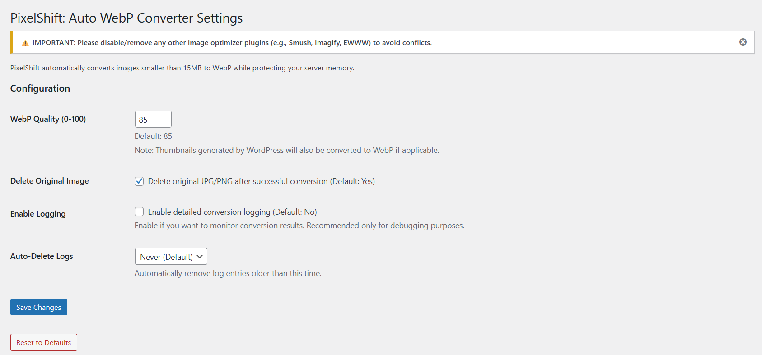Click the 'Enable Logging' row label
Image resolution: width=762 pixels, height=355 pixels.
coord(38,214)
